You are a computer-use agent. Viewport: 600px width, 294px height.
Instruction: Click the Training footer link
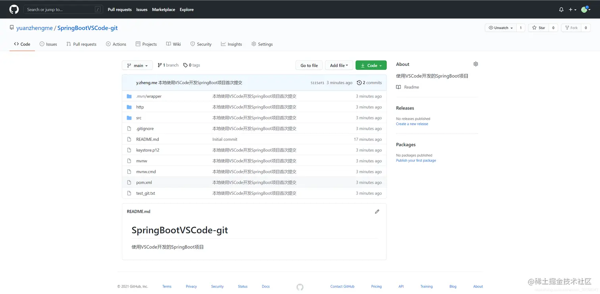(x=427, y=286)
